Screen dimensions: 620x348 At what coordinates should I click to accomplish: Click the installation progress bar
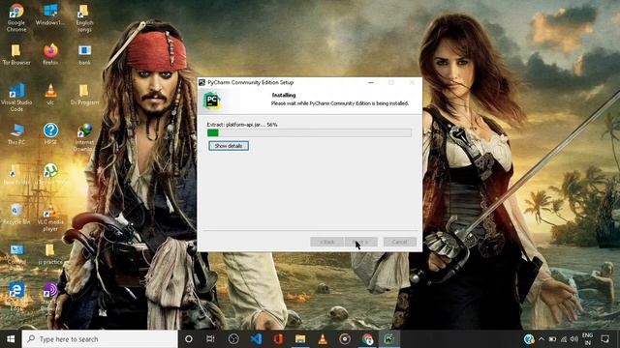coord(309,133)
